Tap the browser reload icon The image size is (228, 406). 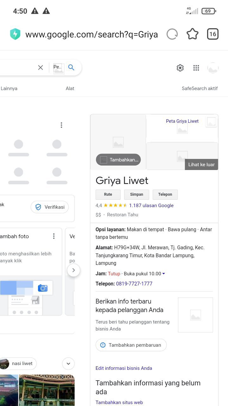click(172, 34)
